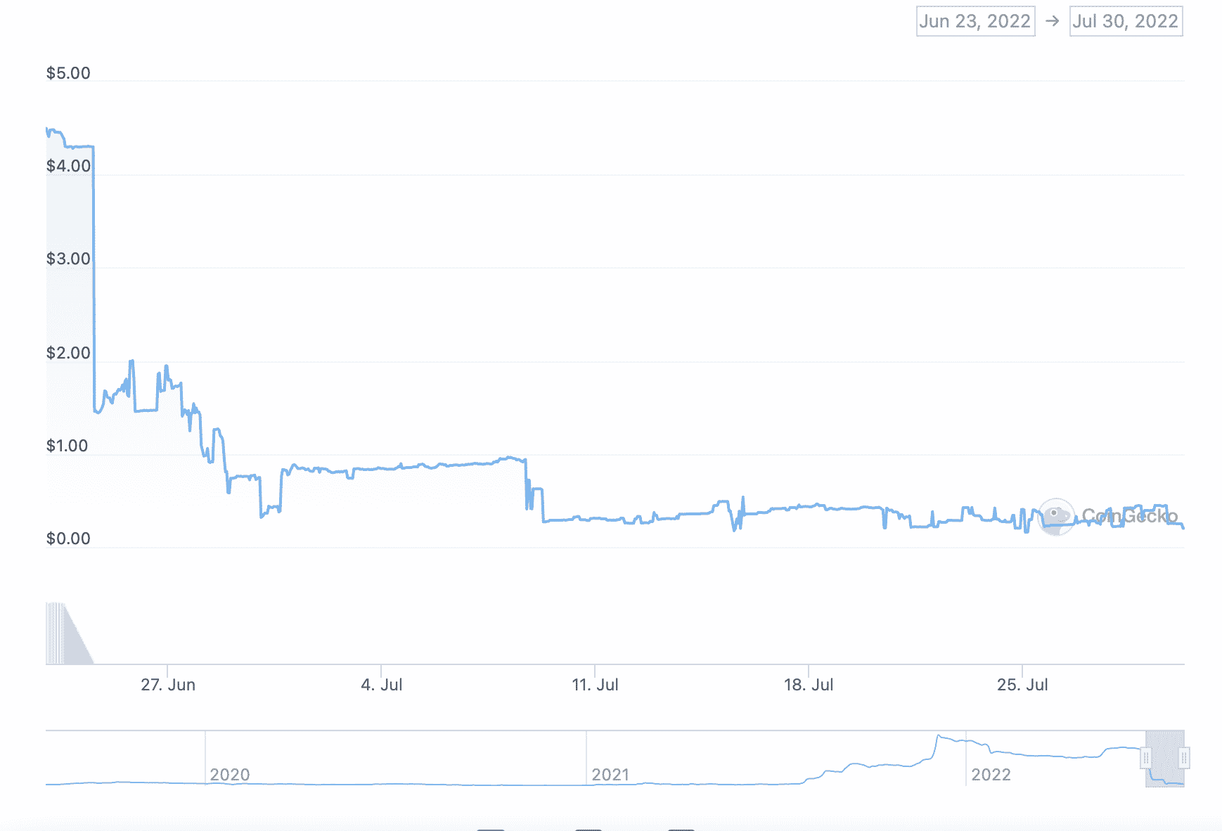Viewport: 1222px width, 831px height.
Task: Click the shaded selected range in navigator
Action: (x=1165, y=758)
